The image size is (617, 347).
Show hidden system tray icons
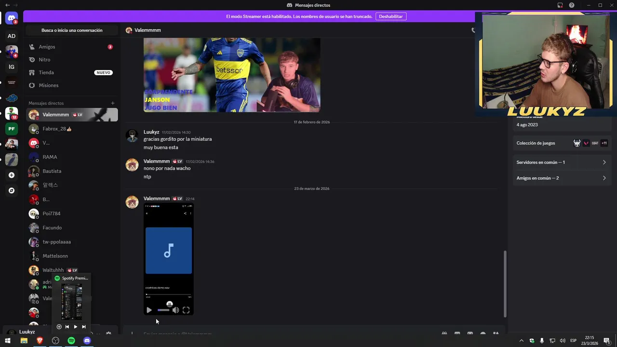[x=521, y=341]
